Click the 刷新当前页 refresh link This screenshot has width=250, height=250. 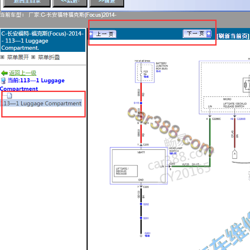(233, 36)
